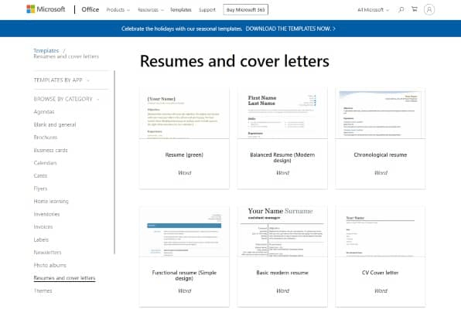Click the account sign-in avatar icon
The height and width of the screenshot is (309, 461).
click(x=429, y=10)
